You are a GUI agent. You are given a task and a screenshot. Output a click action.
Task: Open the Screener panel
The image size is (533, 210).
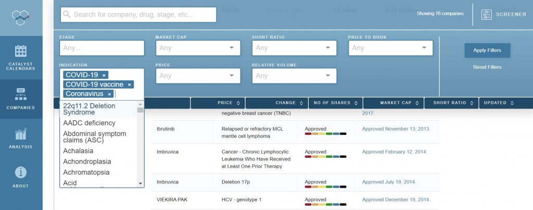[503, 15]
